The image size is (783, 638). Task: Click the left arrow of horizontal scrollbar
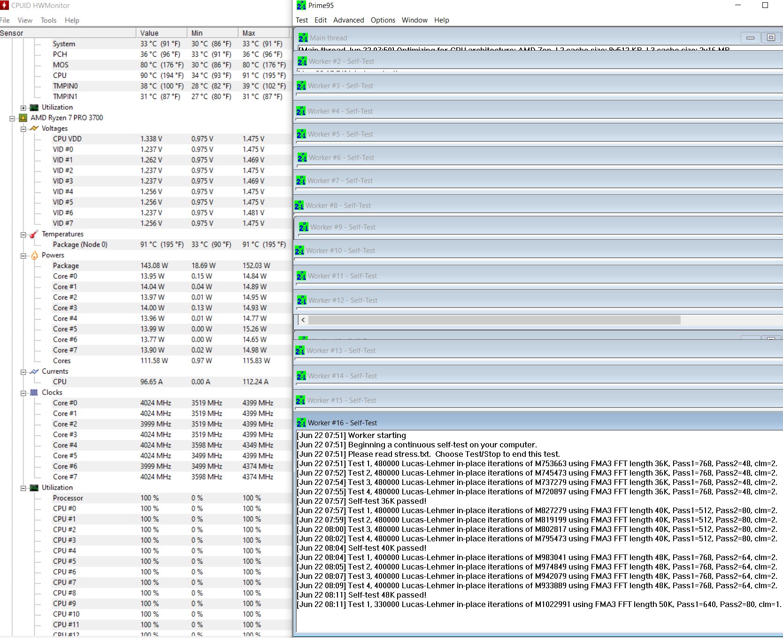tap(303, 320)
